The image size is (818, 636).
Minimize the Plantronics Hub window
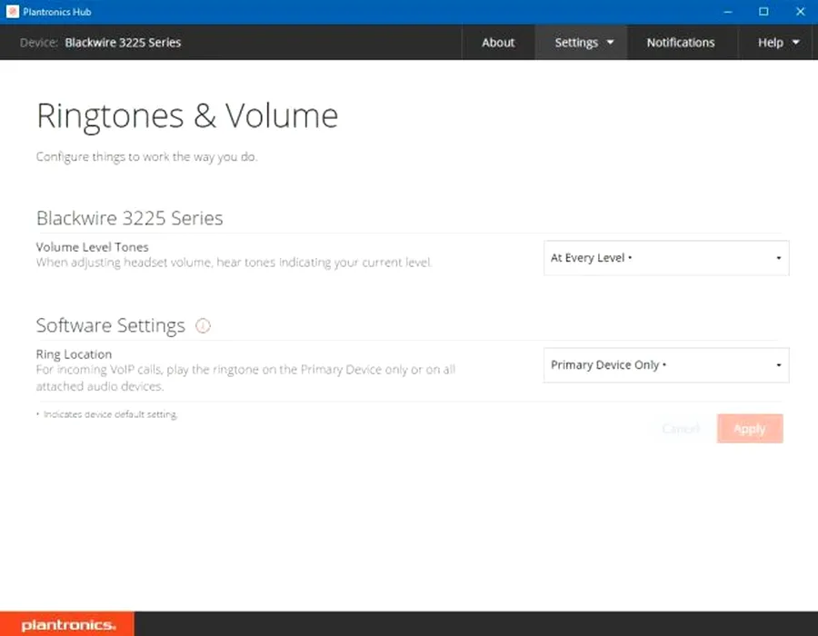pos(728,12)
